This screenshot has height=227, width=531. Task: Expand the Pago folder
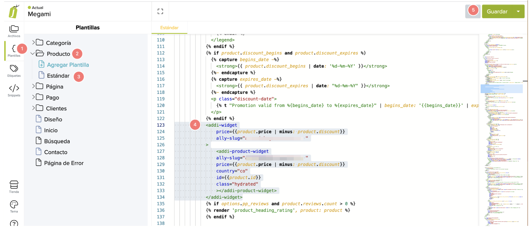click(34, 97)
